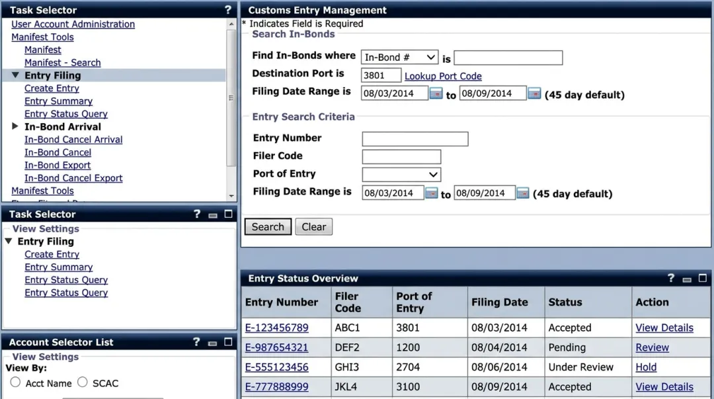The image size is (714, 399).
Task: Minimize the Entry Status Overview panel
Action: coord(687,279)
